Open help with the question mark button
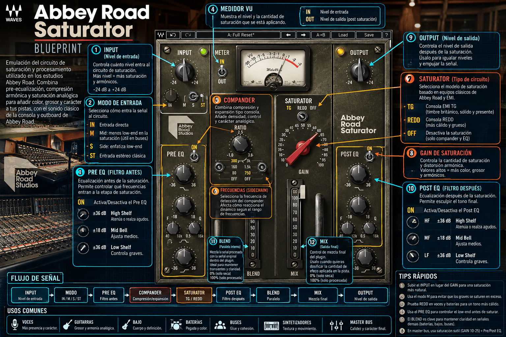Viewport: 506px width, 337px height. click(386, 35)
